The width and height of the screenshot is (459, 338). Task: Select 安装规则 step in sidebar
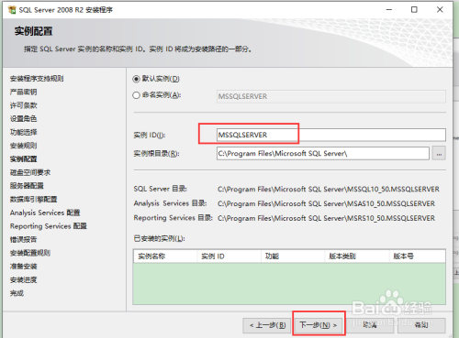pos(24,146)
